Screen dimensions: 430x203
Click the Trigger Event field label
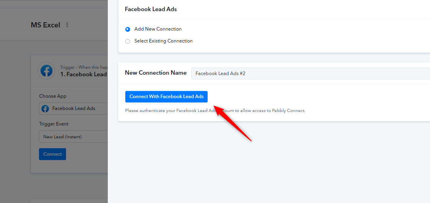click(x=54, y=124)
